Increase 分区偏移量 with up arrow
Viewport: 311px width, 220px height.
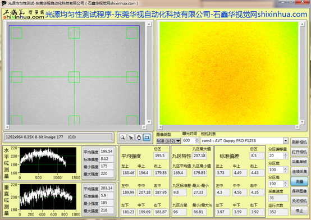coord(285,154)
